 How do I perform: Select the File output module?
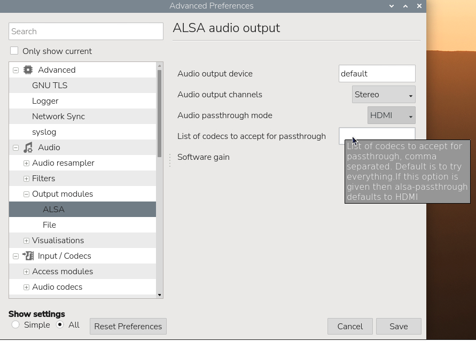pyautogui.click(x=49, y=225)
